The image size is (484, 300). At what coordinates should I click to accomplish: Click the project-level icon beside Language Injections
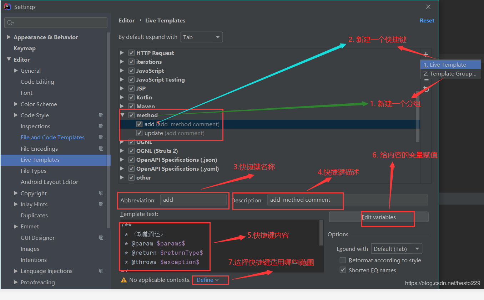click(101, 271)
